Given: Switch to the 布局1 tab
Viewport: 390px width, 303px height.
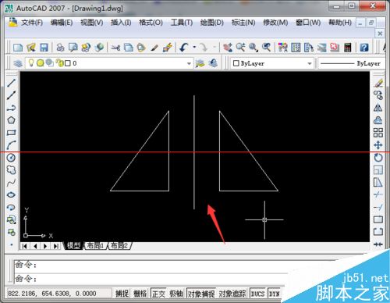Looking at the screenshot, I should click(95, 245).
